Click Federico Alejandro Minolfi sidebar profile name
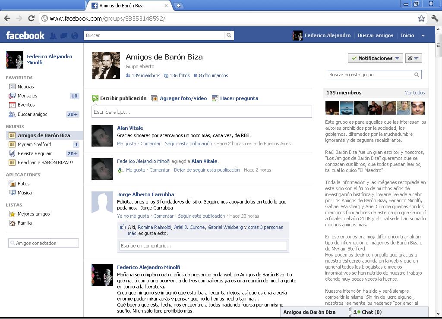 tap(49, 59)
